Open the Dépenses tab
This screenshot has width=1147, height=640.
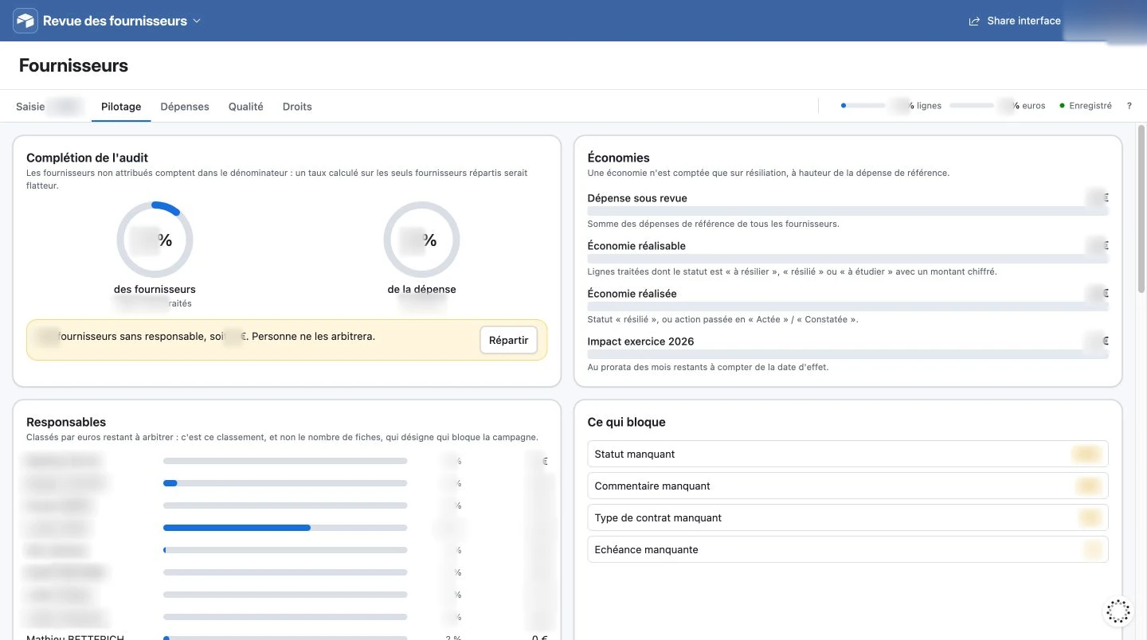(185, 107)
